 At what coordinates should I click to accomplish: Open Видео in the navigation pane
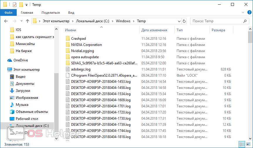20,77
